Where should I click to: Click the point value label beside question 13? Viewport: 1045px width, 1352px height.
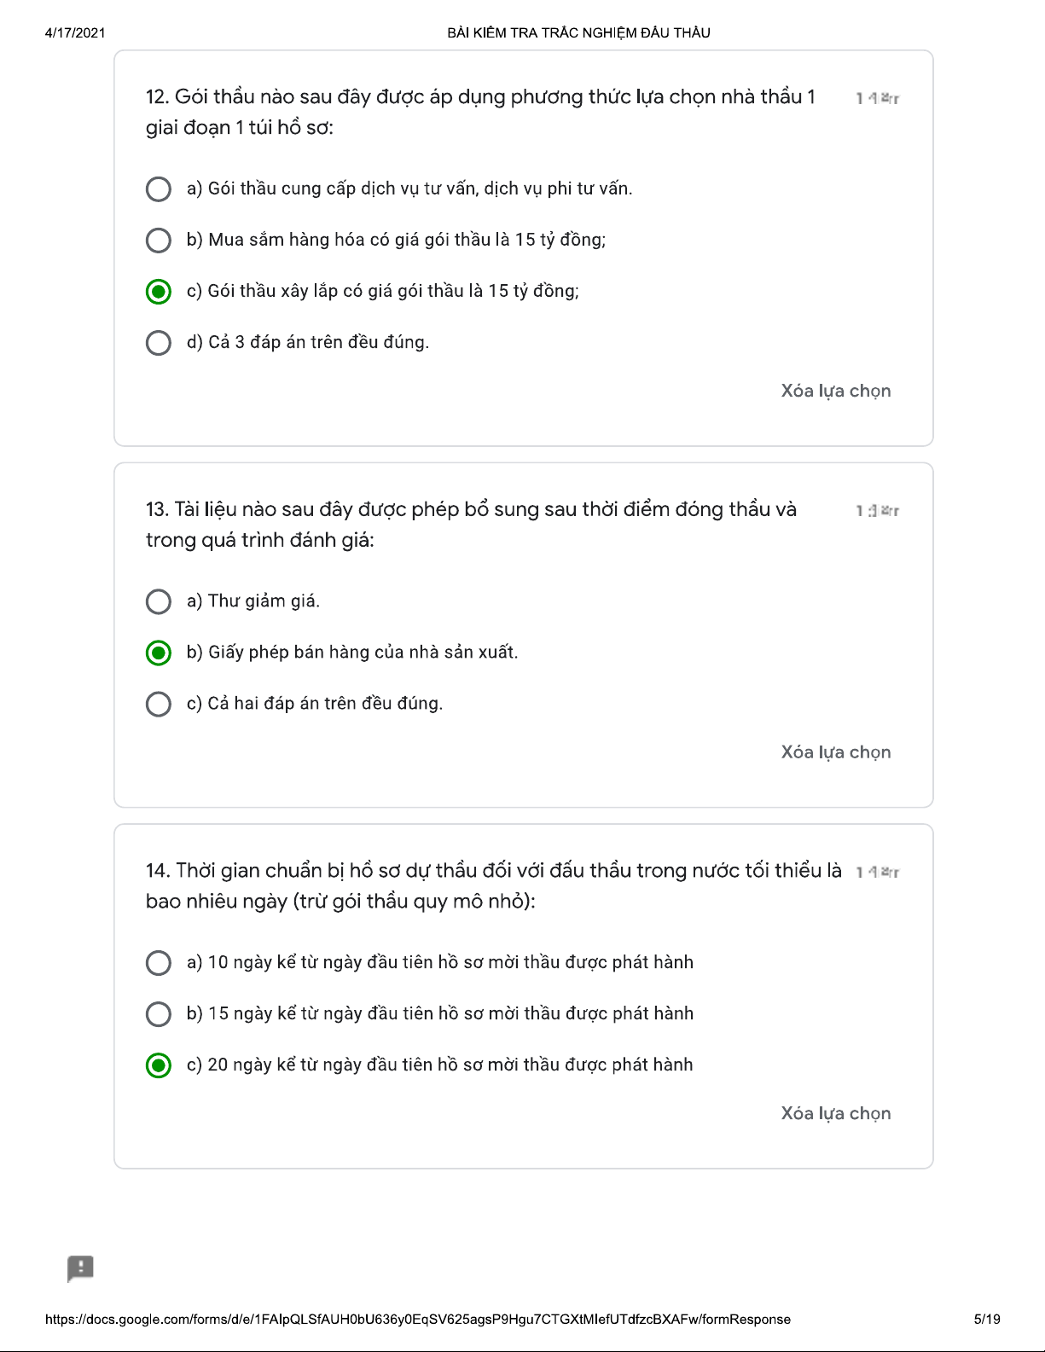coord(877,511)
